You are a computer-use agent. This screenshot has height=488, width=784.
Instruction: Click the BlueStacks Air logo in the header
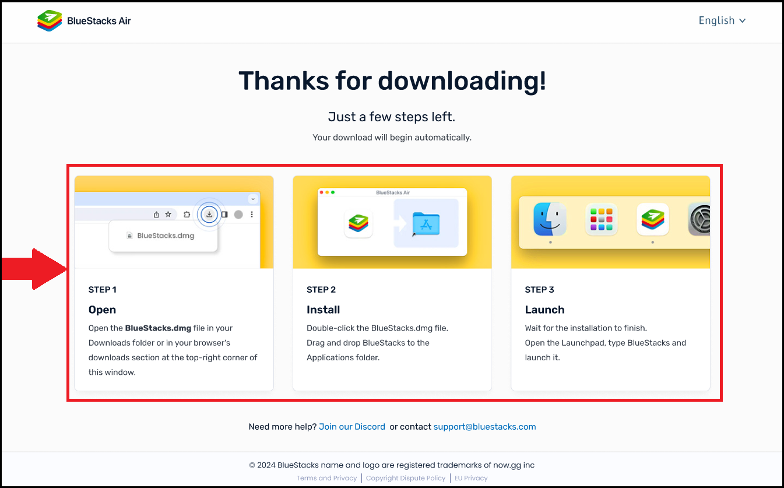click(83, 20)
